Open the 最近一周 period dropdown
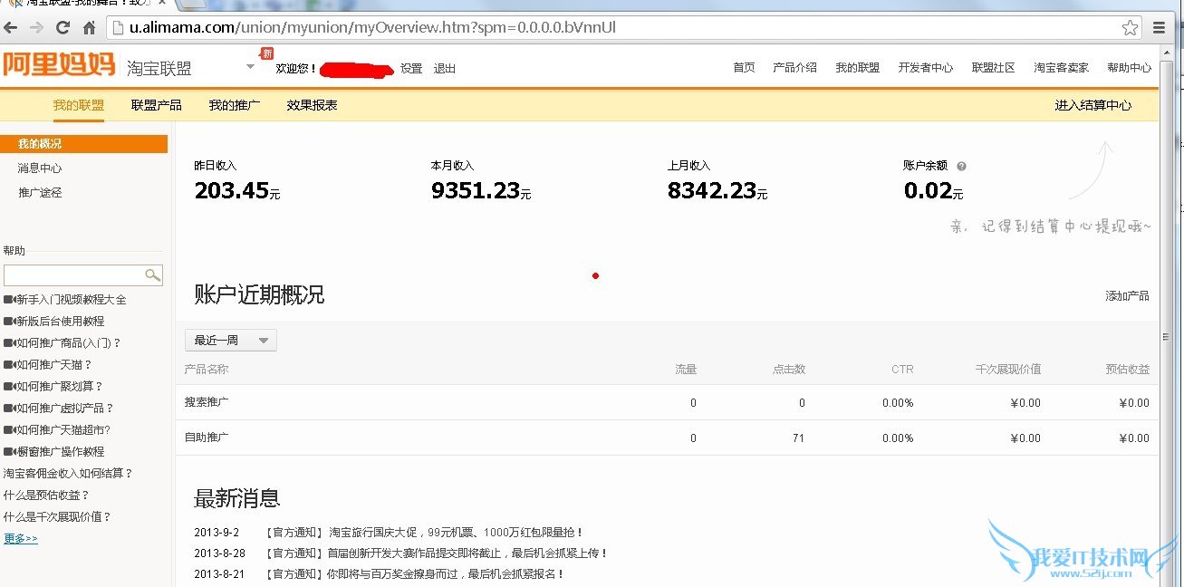1184x587 pixels. pyautogui.click(x=231, y=341)
